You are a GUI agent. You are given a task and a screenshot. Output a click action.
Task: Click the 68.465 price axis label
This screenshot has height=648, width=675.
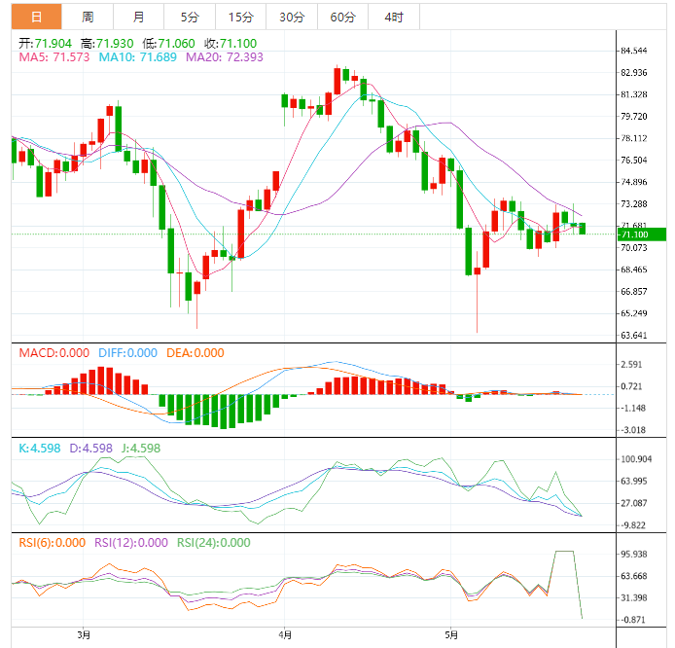634,270
